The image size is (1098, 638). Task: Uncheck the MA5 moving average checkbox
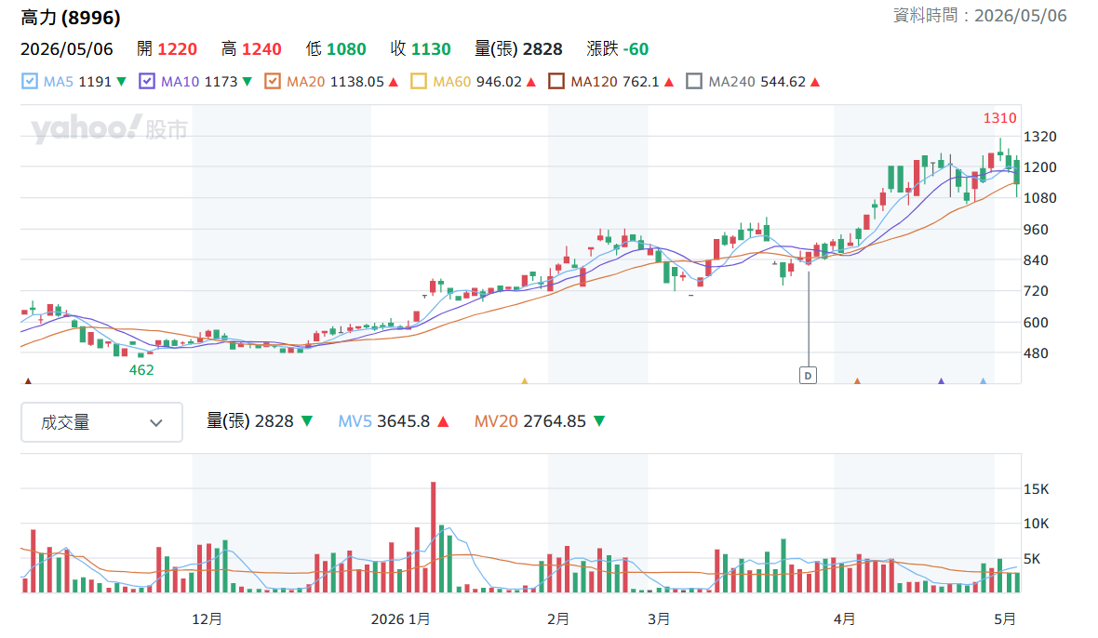click(x=30, y=82)
